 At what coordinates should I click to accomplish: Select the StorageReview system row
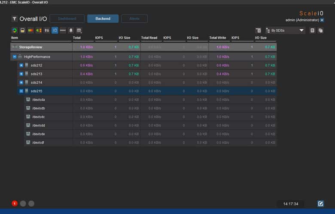point(143,47)
